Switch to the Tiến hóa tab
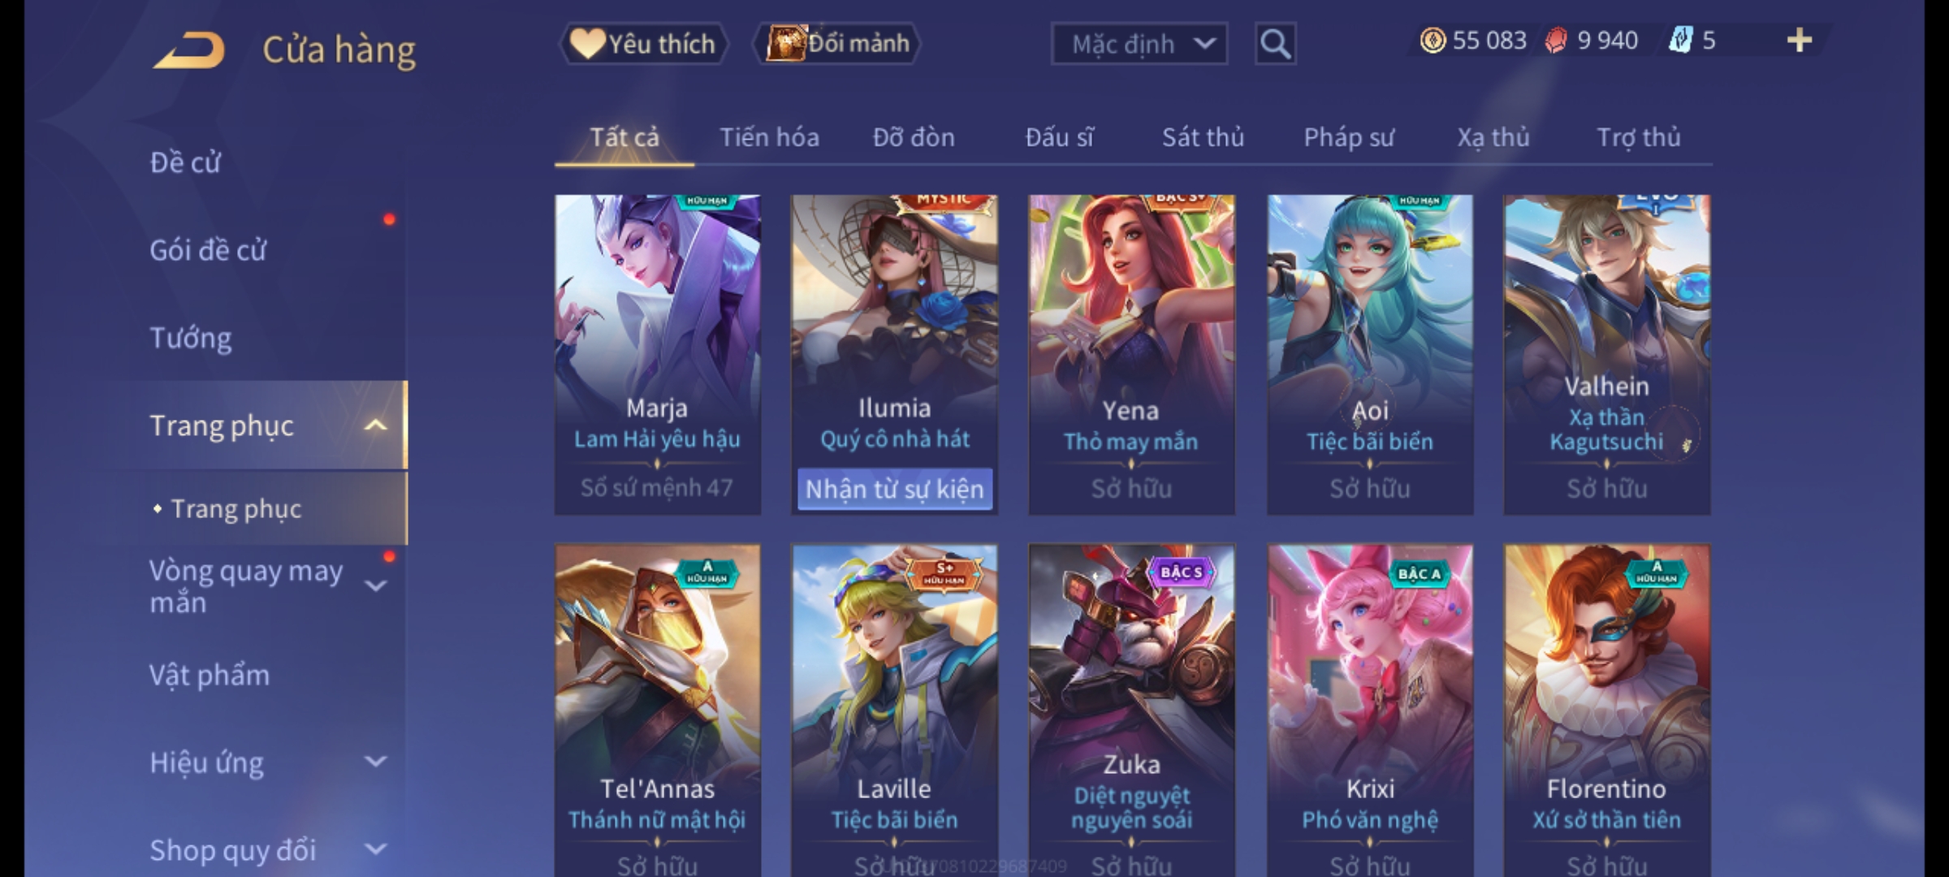1949x877 pixels. [769, 137]
